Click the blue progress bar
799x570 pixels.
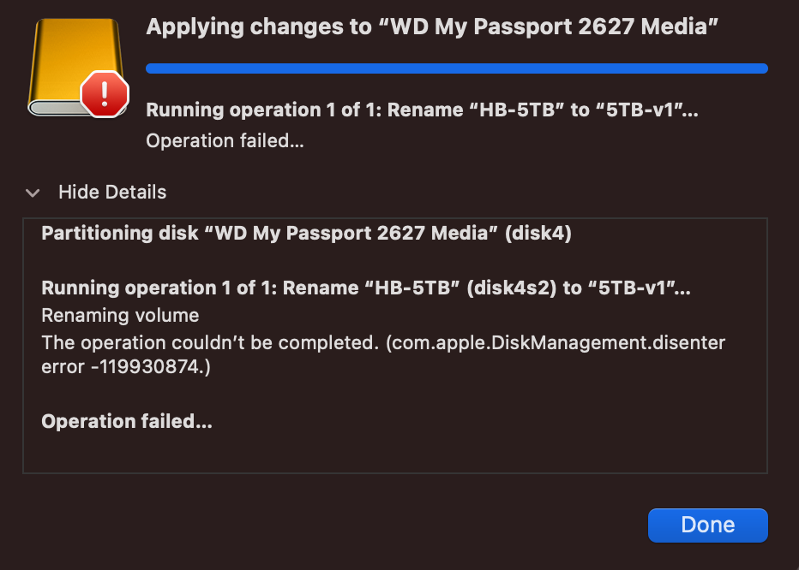coord(457,68)
